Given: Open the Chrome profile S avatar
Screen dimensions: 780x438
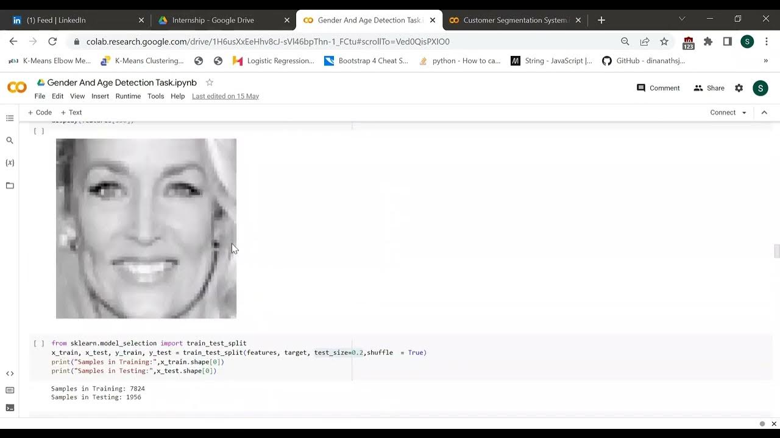Looking at the screenshot, I should pyautogui.click(x=747, y=41).
